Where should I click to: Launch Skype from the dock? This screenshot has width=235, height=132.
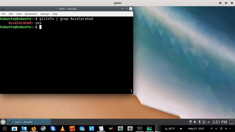coord(53,128)
